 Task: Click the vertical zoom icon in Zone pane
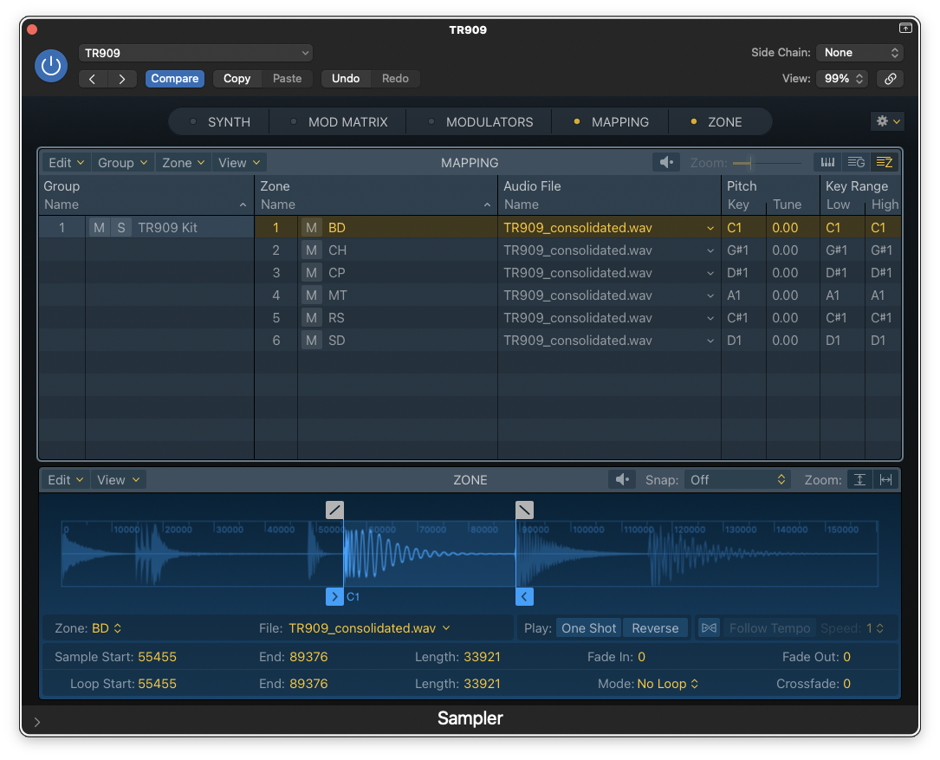(859, 480)
